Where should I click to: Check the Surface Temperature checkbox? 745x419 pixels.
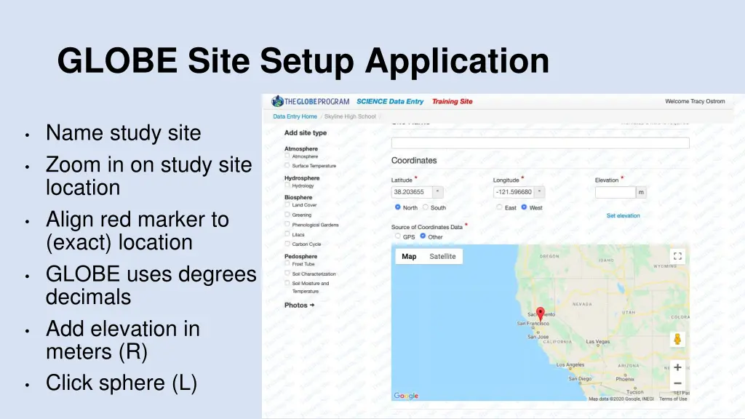click(x=287, y=165)
